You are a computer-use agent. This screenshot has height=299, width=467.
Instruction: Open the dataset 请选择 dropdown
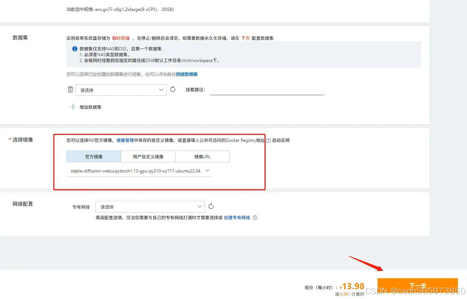(121, 90)
